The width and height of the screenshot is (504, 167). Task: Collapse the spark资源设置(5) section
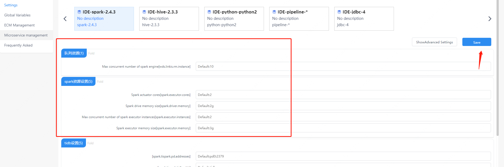(100, 82)
